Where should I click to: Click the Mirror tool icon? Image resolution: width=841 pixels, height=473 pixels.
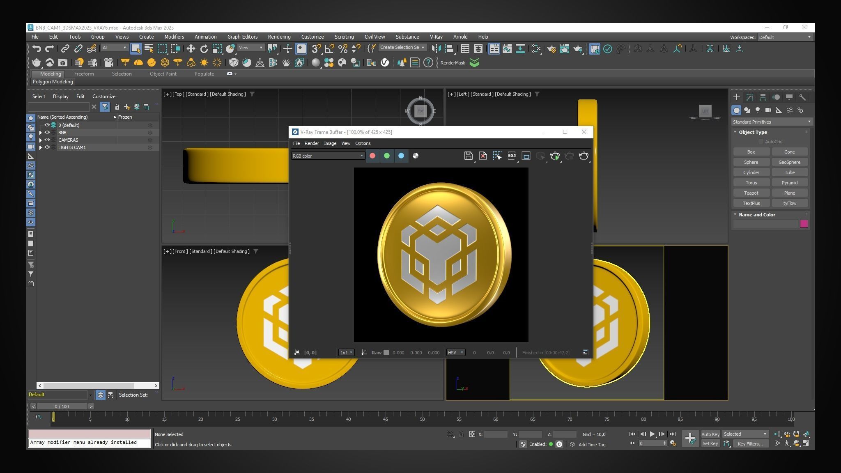(x=436, y=49)
